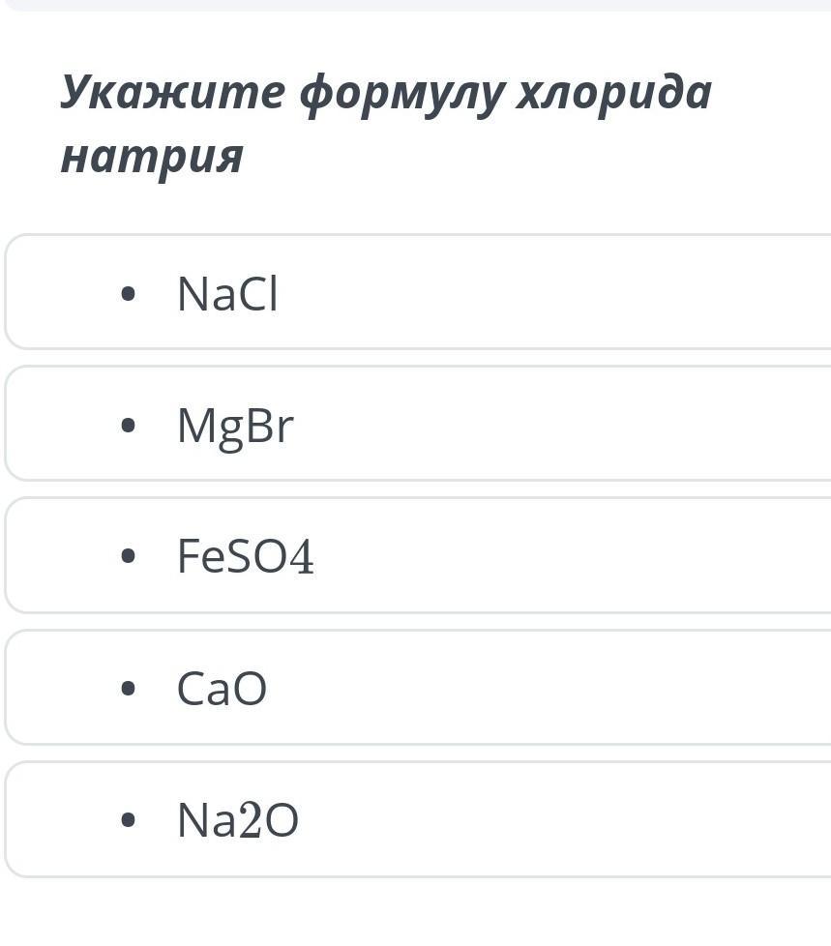Click the gray bar above the question
The width and height of the screenshot is (831, 946).
tap(418, 5)
